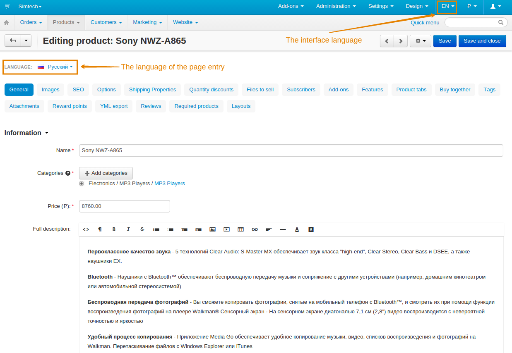The height and width of the screenshot is (353, 512).
Task: Apply italic formatting in description editor
Action: pyautogui.click(x=128, y=229)
